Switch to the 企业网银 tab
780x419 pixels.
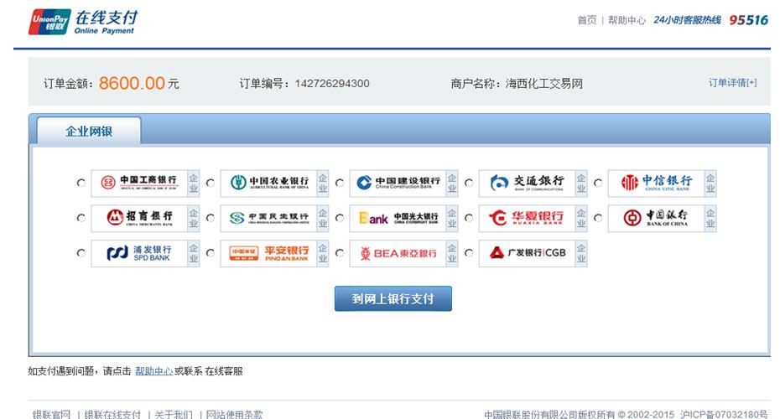point(89,132)
